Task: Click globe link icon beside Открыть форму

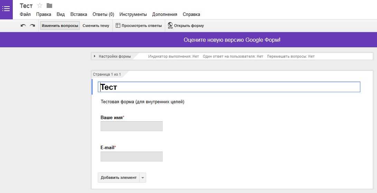Action: point(170,26)
